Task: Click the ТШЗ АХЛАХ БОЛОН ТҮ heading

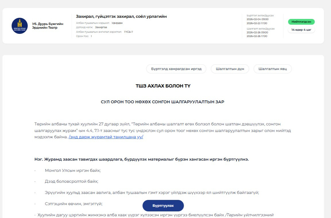Action: point(163,86)
